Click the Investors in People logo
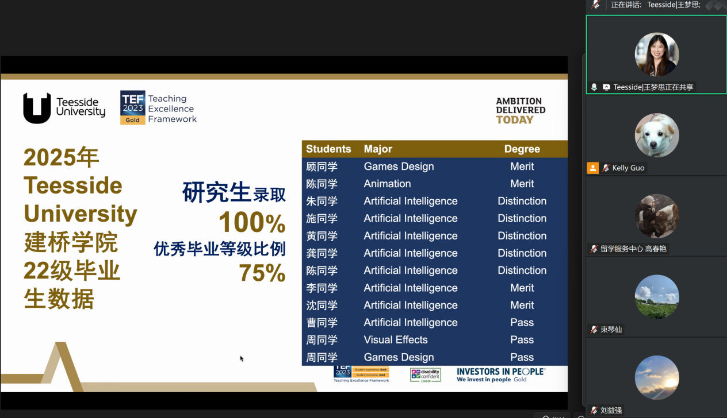Image resolution: width=727 pixels, height=418 pixels. tap(500, 375)
